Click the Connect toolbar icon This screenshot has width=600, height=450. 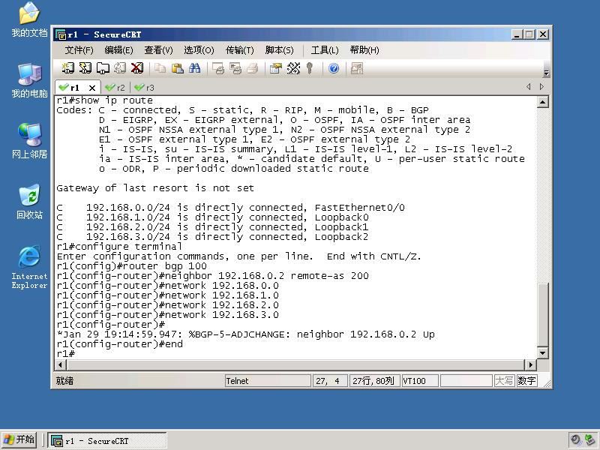(67, 68)
